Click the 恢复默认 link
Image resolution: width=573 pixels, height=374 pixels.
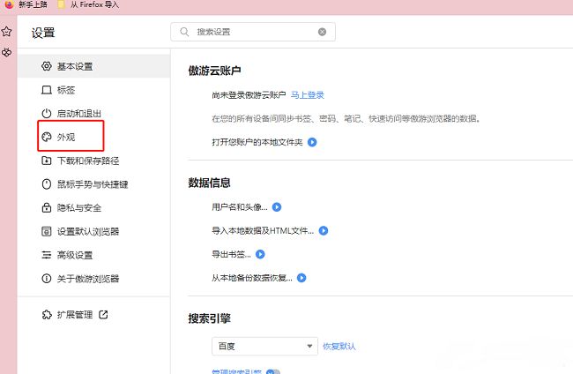click(x=339, y=347)
